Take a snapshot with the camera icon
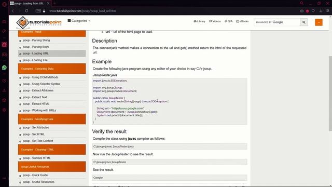The image size is (332, 187). click(302, 11)
